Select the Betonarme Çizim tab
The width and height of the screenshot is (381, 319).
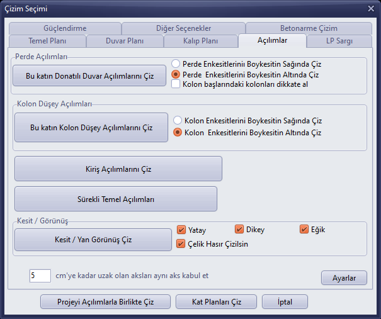(x=309, y=28)
